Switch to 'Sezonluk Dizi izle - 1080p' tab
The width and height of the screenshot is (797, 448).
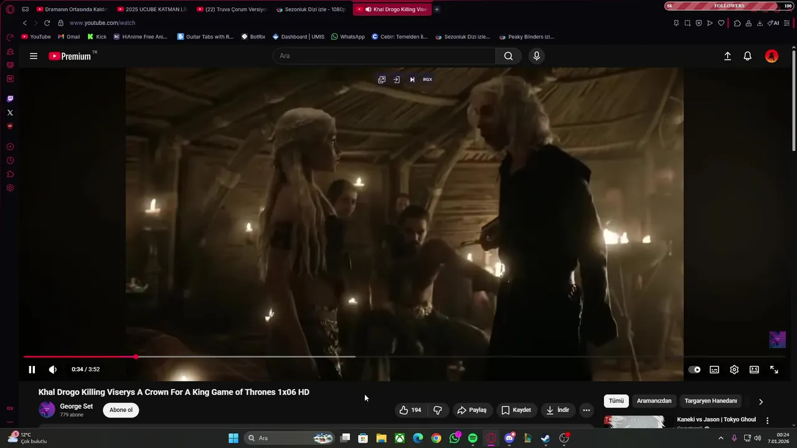311,9
